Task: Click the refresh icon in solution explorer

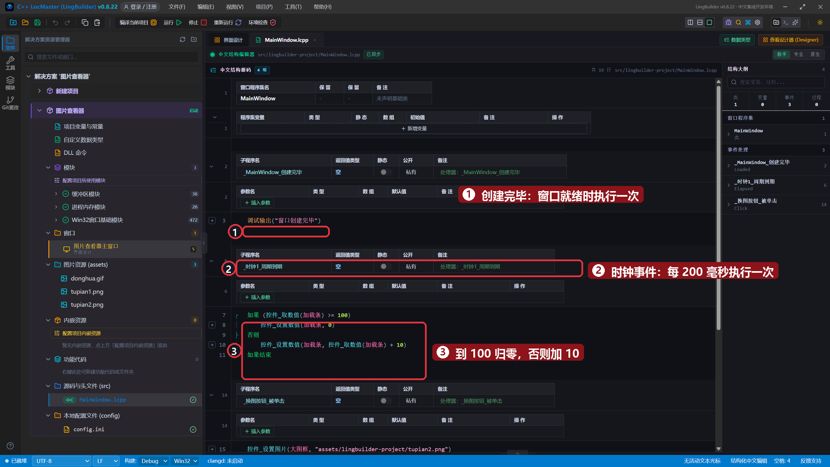Action: coord(182,39)
